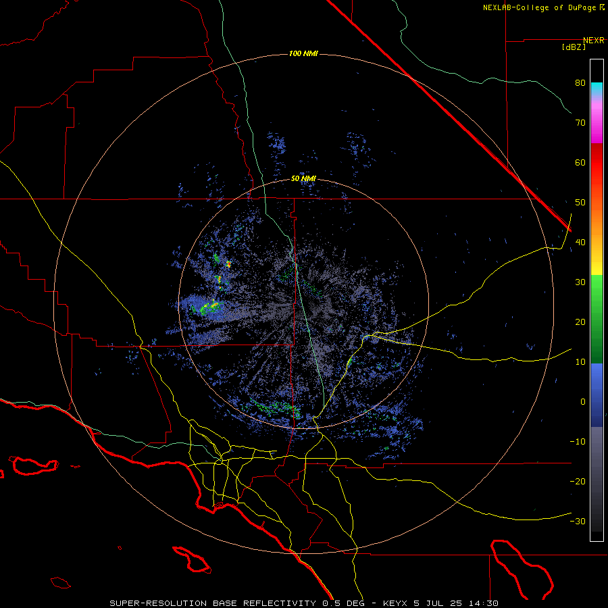Click the -30 value on the dBZ scale

pos(578,522)
